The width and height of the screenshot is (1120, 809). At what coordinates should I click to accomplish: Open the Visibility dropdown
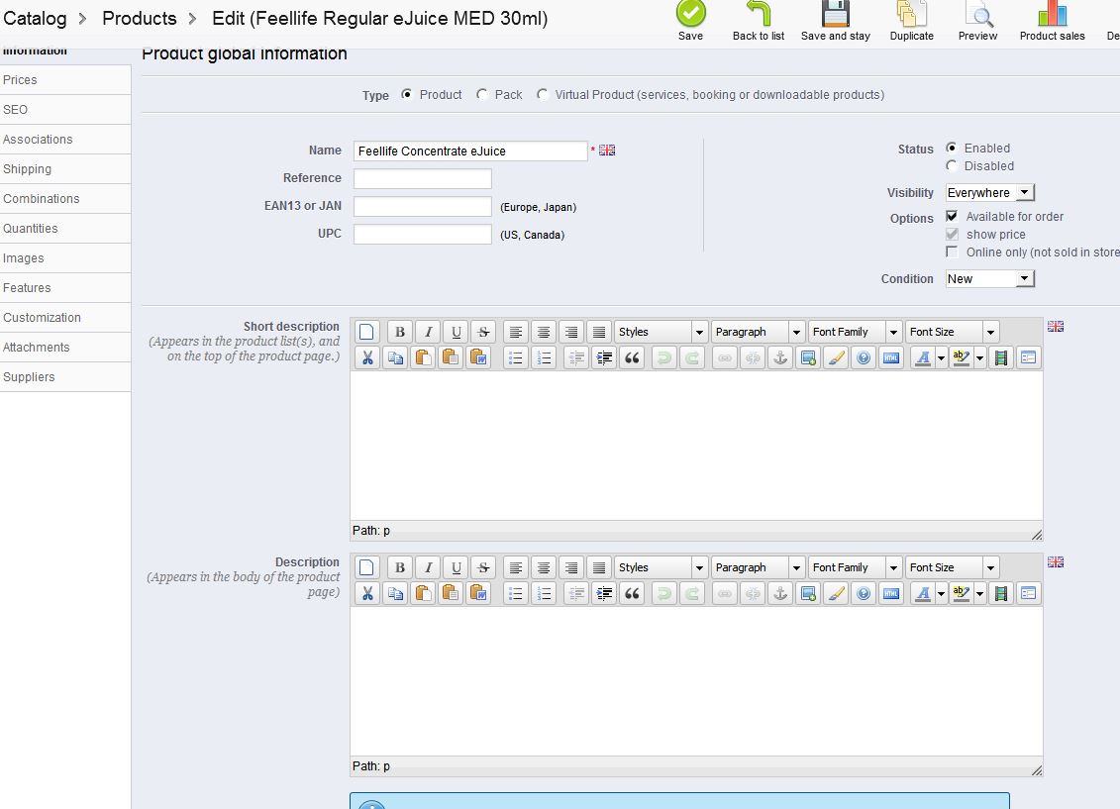[990, 193]
